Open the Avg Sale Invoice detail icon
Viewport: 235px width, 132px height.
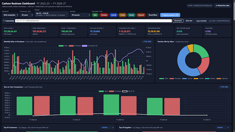tap(103, 28)
